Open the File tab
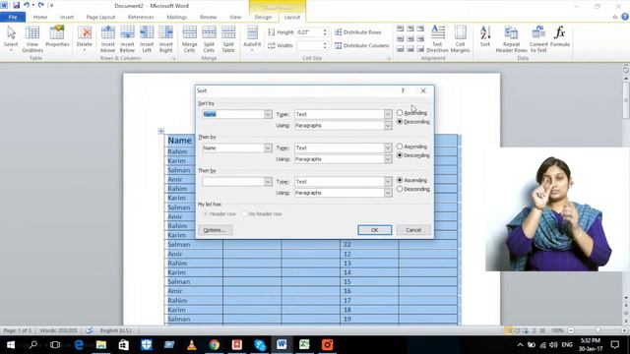Viewport: 630px width, 354px height. click(x=13, y=17)
